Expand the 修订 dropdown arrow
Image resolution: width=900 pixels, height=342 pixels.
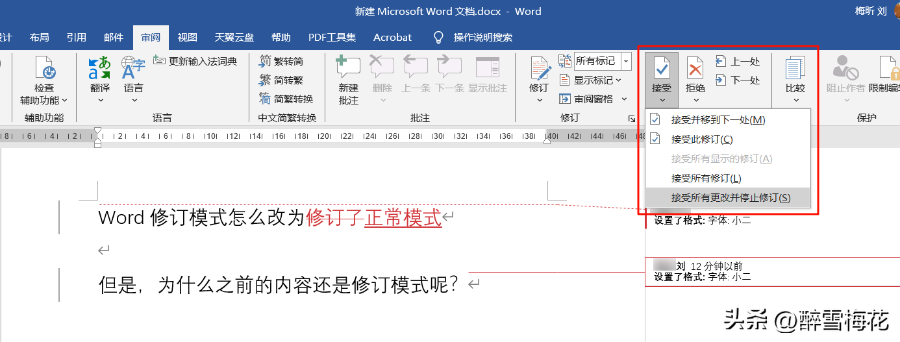click(540, 101)
